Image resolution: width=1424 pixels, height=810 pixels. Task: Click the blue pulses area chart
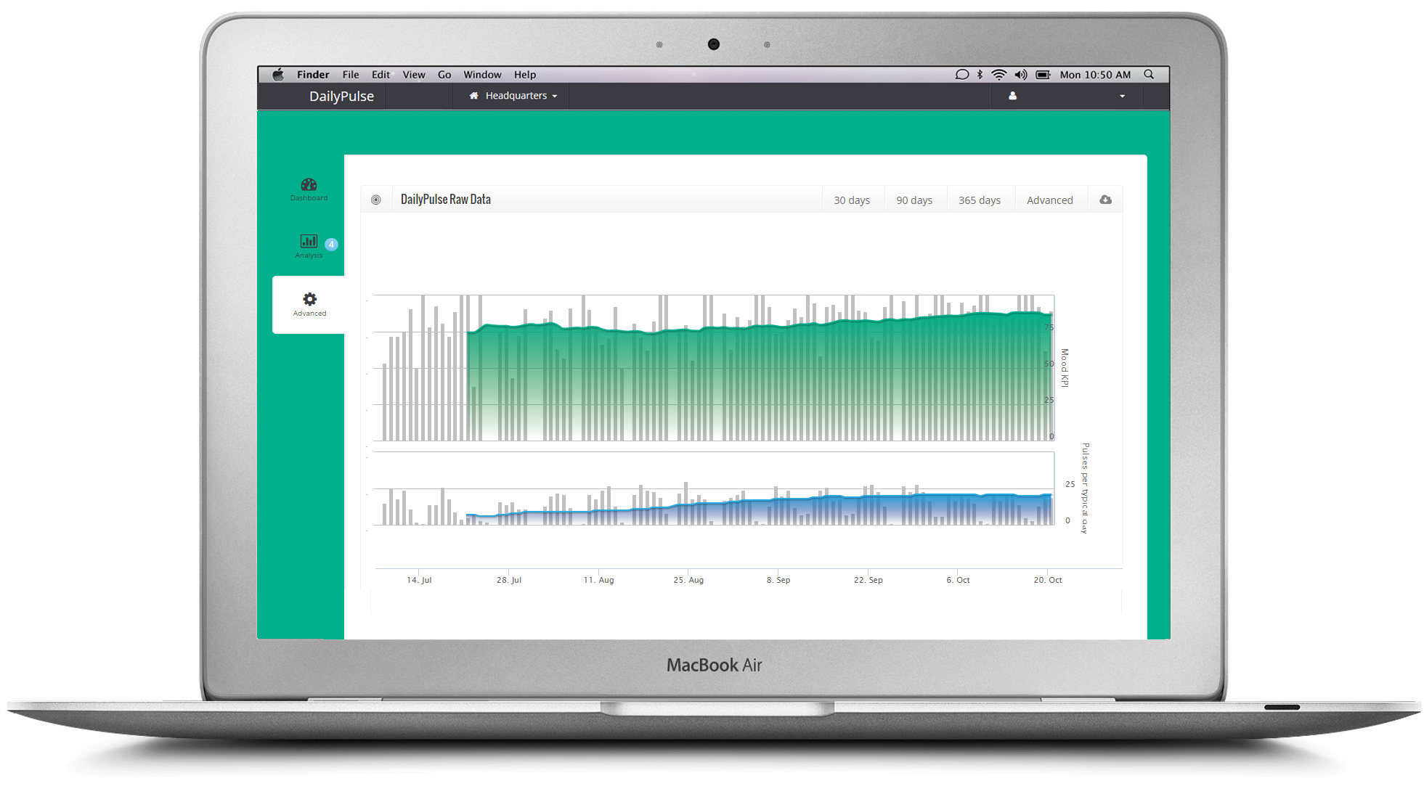(760, 510)
